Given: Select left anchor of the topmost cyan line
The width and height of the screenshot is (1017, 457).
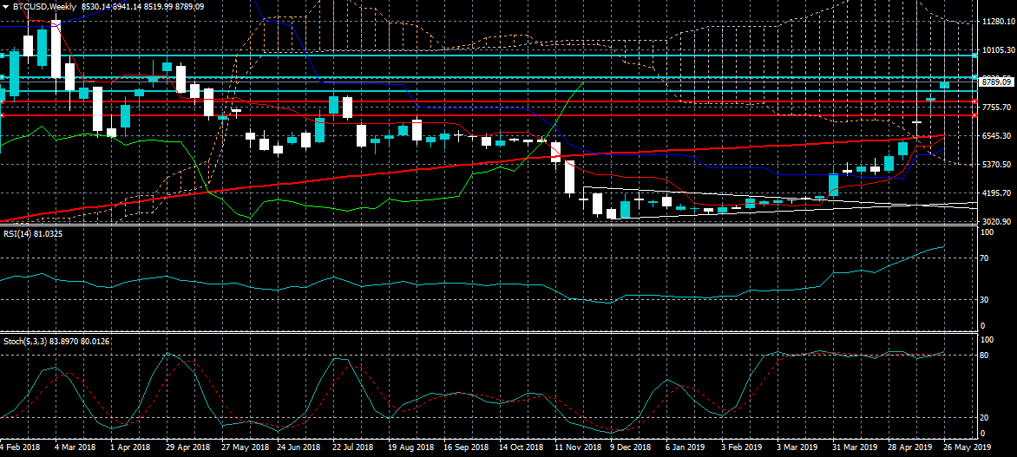Looking at the screenshot, I should coord(2,55).
